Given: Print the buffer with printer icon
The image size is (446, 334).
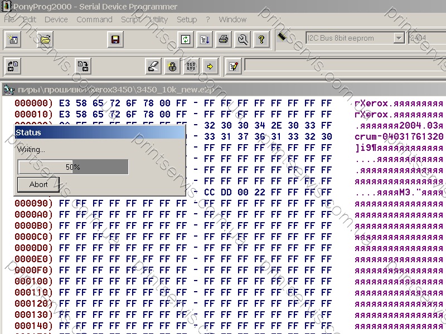Looking at the screenshot, I should (x=224, y=39).
